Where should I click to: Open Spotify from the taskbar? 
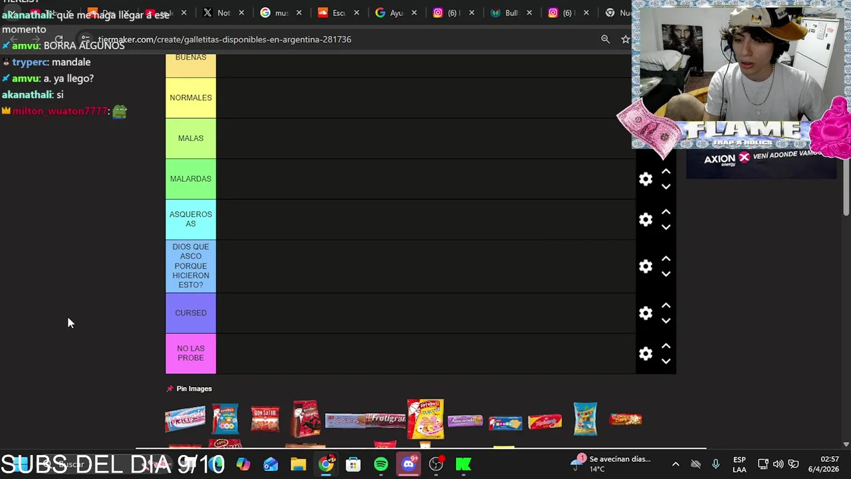click(381, 464)
